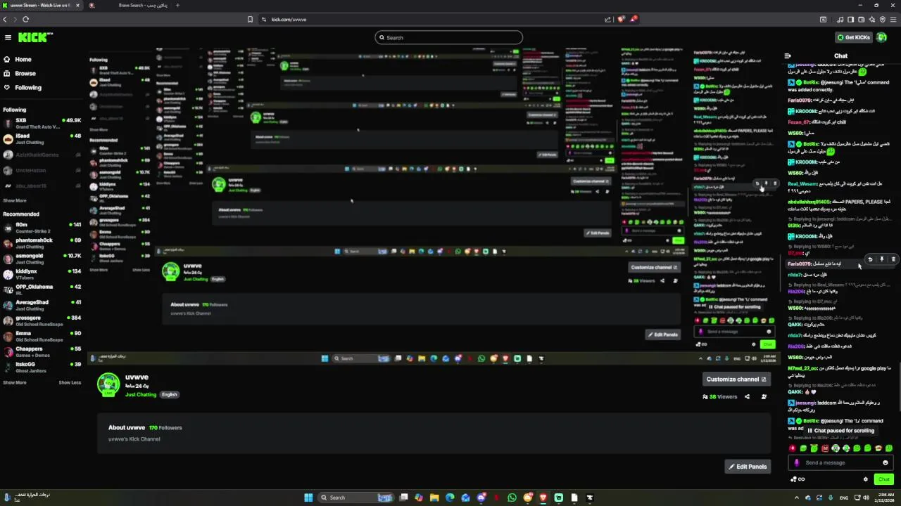Open a new browser tab

click(177, 5)
